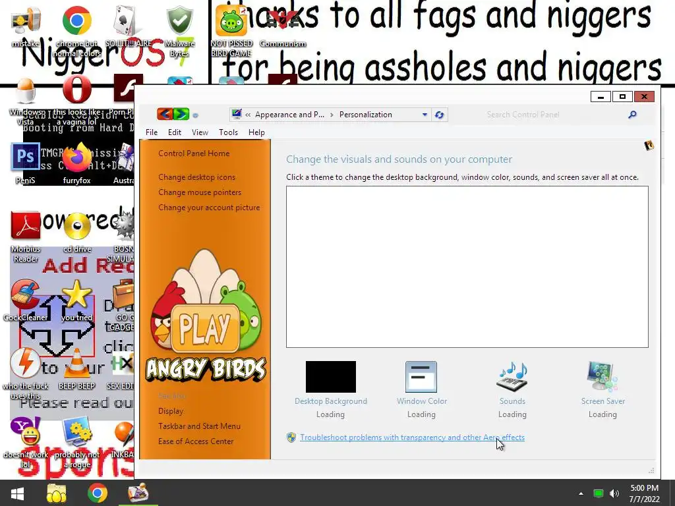Open Taskbar and Start Menu link

point(199,426)
